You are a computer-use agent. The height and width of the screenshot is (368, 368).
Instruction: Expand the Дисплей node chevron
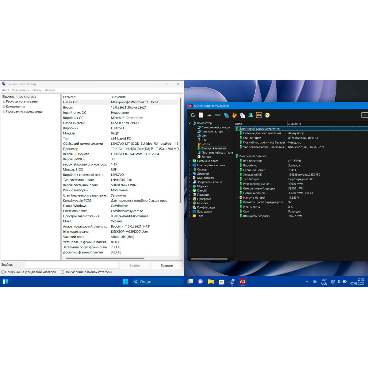(x=190, y=174)
